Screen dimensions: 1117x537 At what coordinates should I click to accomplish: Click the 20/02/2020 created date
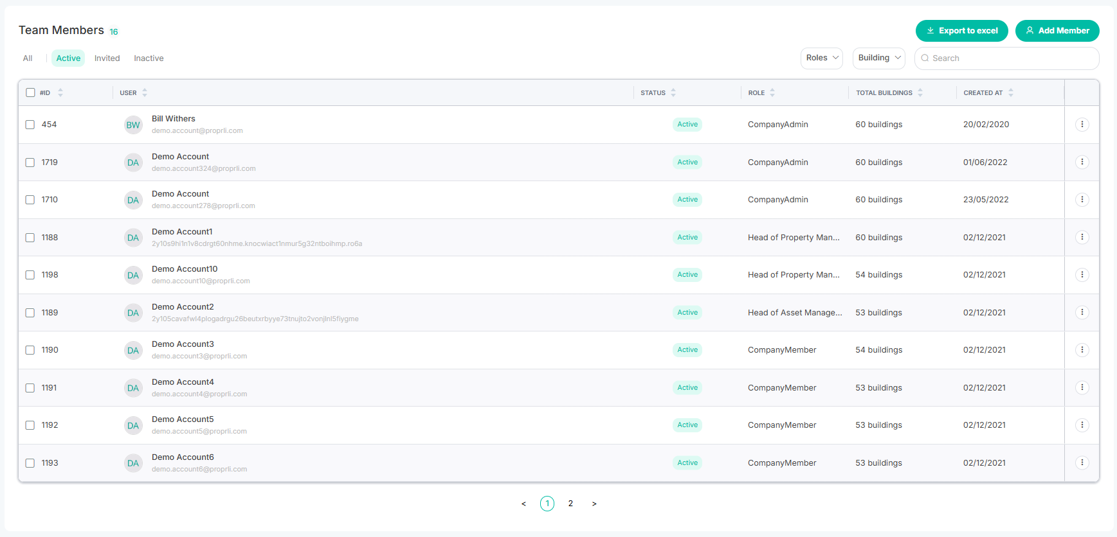point(986,125)
